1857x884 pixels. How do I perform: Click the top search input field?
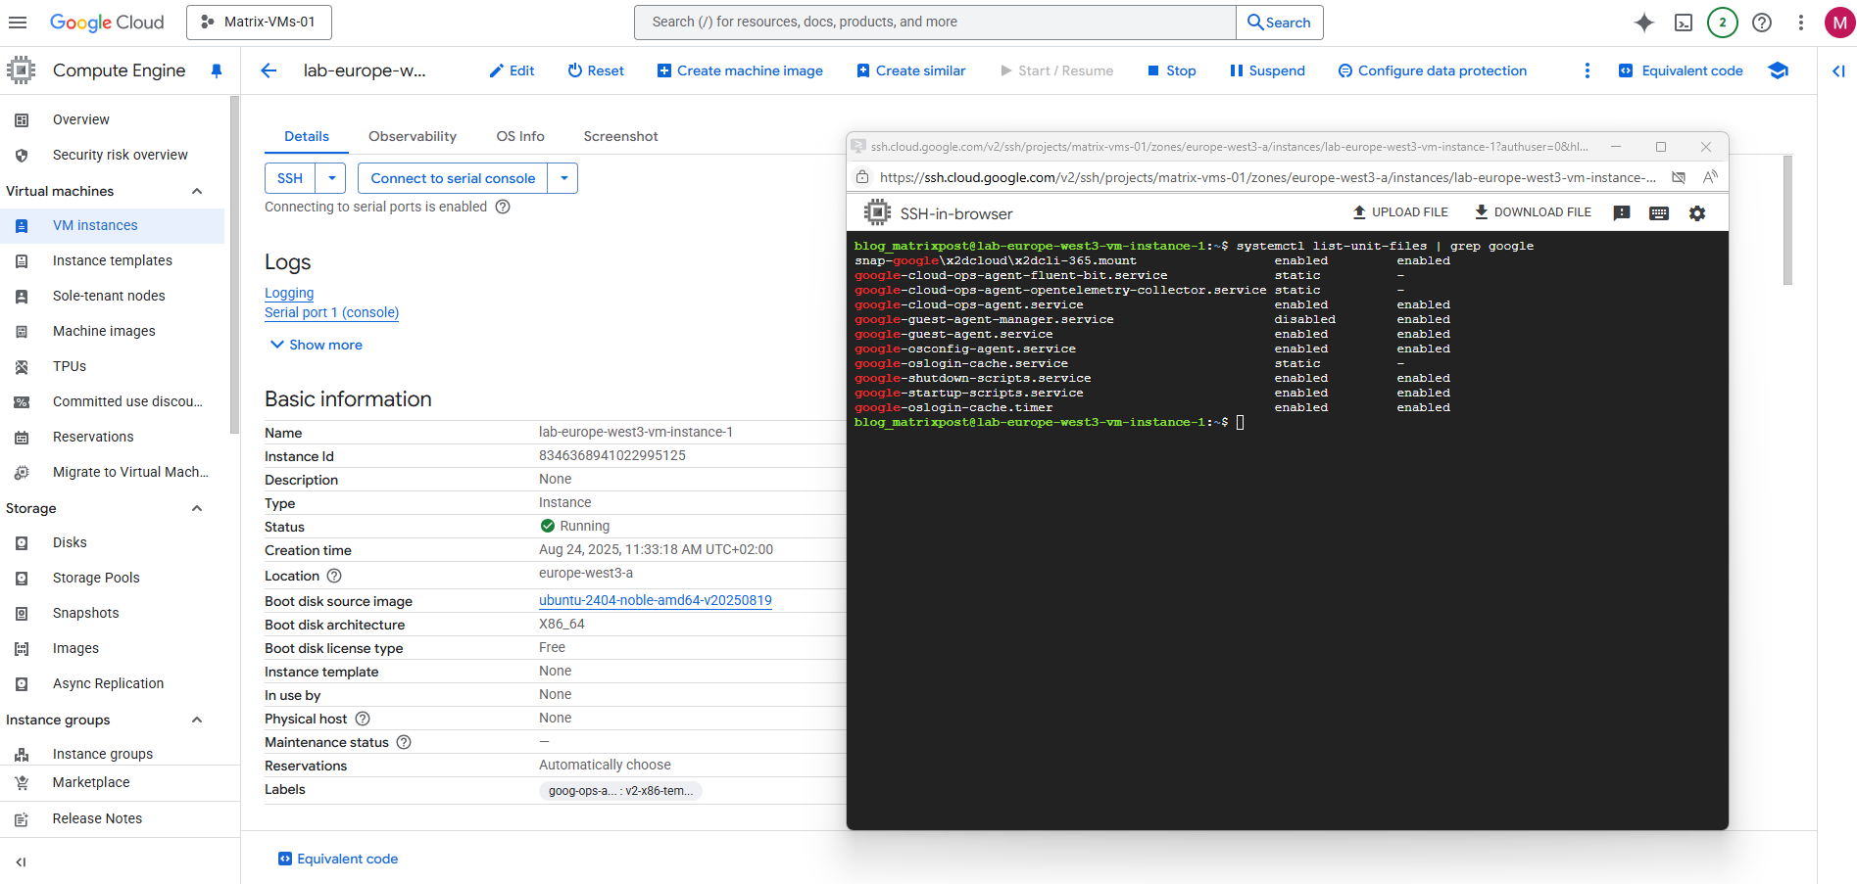pyautogui.click(x=935, y=22)
